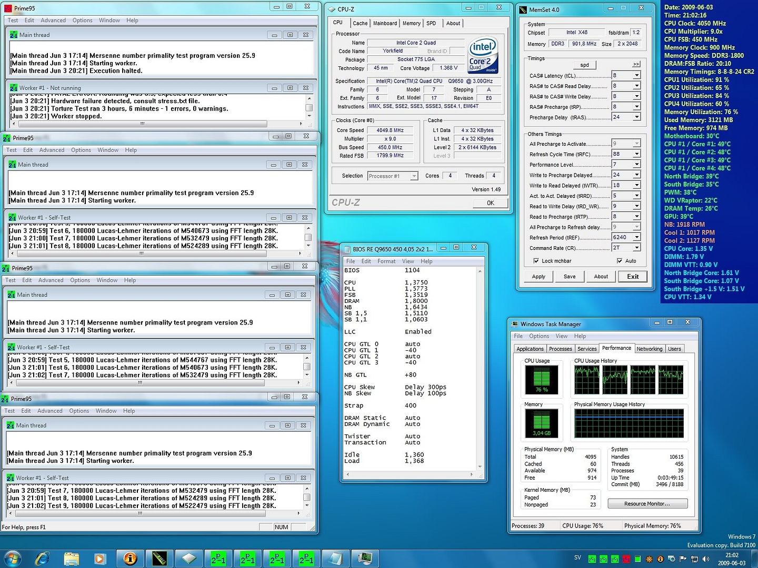Image resolution: width=758 pixels, height=568 pixels.
Task: Click the CPU Usage 76% meter in Task Manager
Action: pos(542,379)
